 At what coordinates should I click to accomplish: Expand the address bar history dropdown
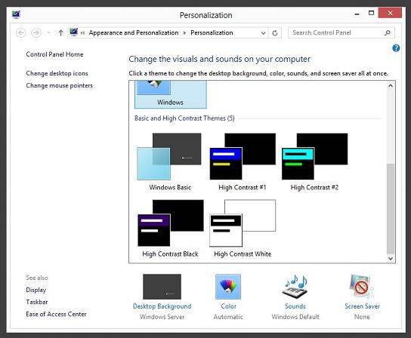[263, 33]
